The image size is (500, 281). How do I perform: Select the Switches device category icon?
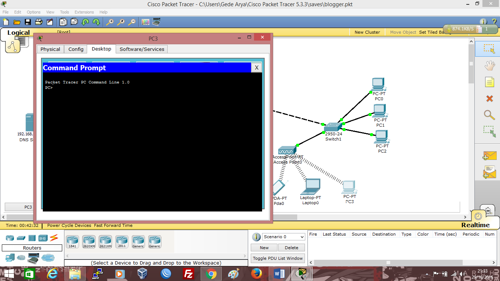21,238
